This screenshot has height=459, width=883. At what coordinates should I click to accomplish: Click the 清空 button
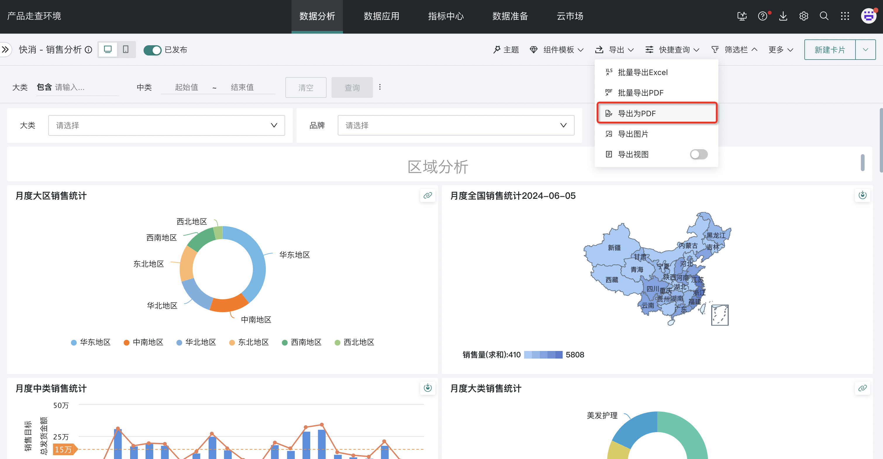click(306, 88)
